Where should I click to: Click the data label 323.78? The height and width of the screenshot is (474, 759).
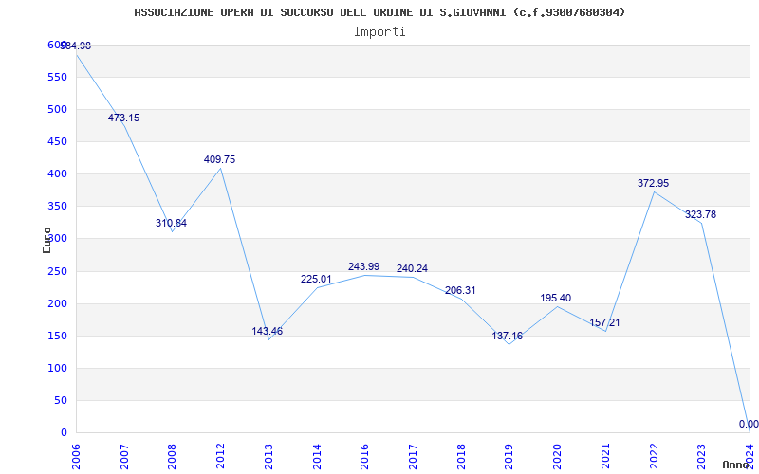point(700,214)
